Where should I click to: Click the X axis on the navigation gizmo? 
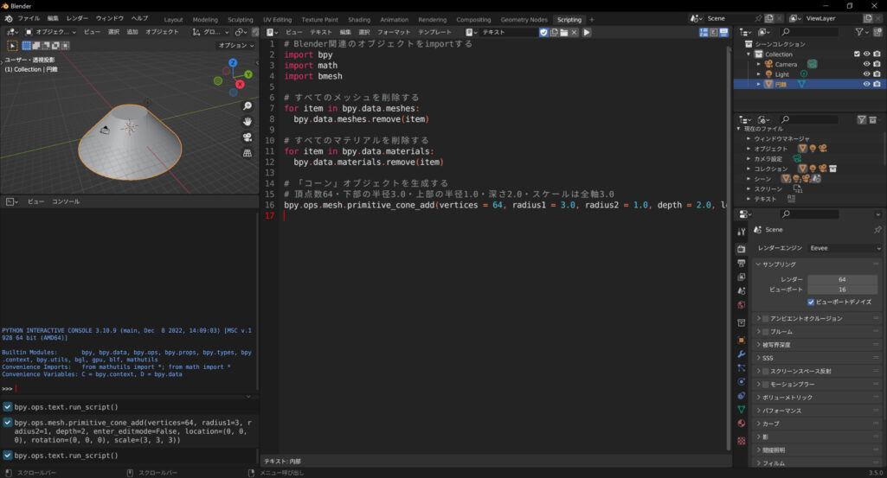coord(240,84)
